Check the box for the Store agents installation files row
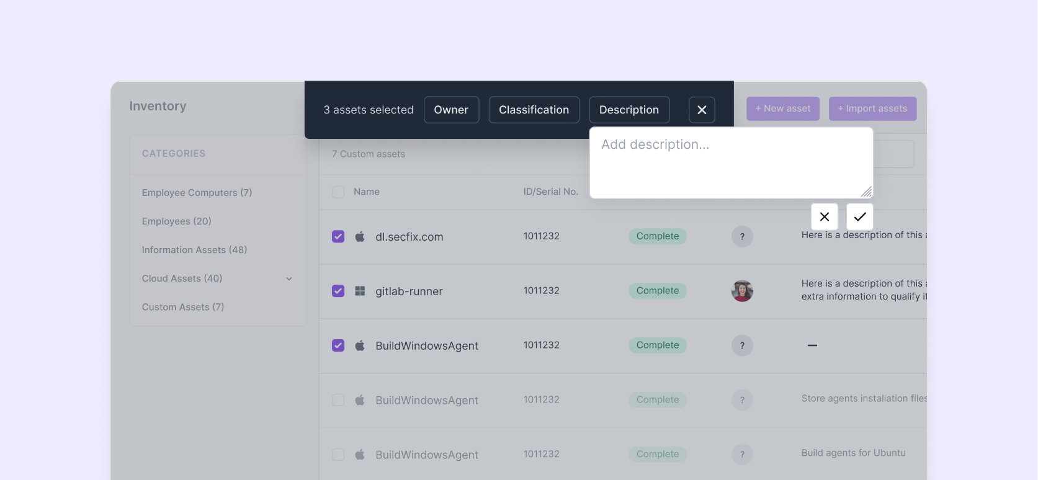This screenshot has width=1038, height=480. [338, 400]
